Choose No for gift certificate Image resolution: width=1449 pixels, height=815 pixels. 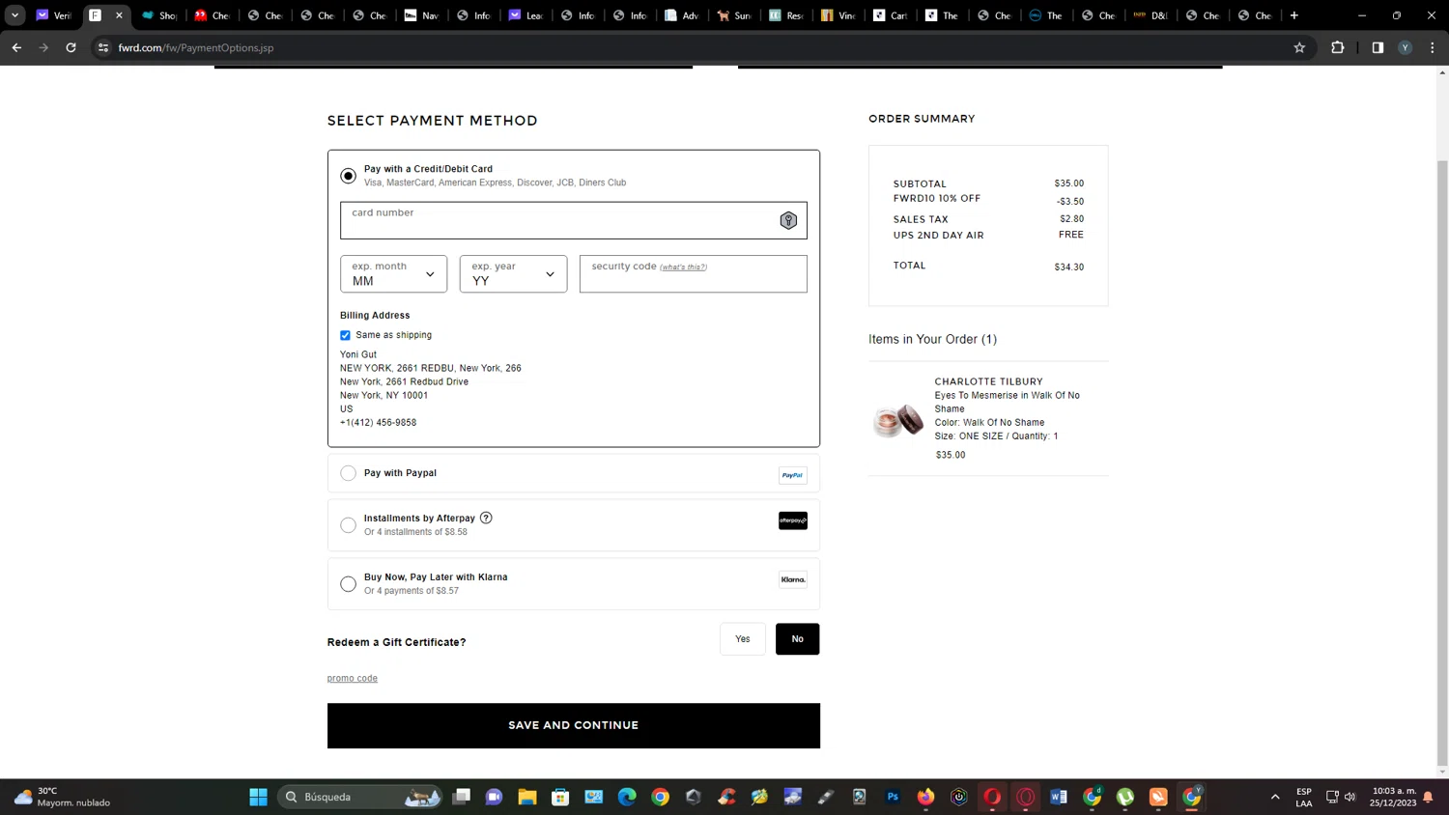[x=797, y=639]
